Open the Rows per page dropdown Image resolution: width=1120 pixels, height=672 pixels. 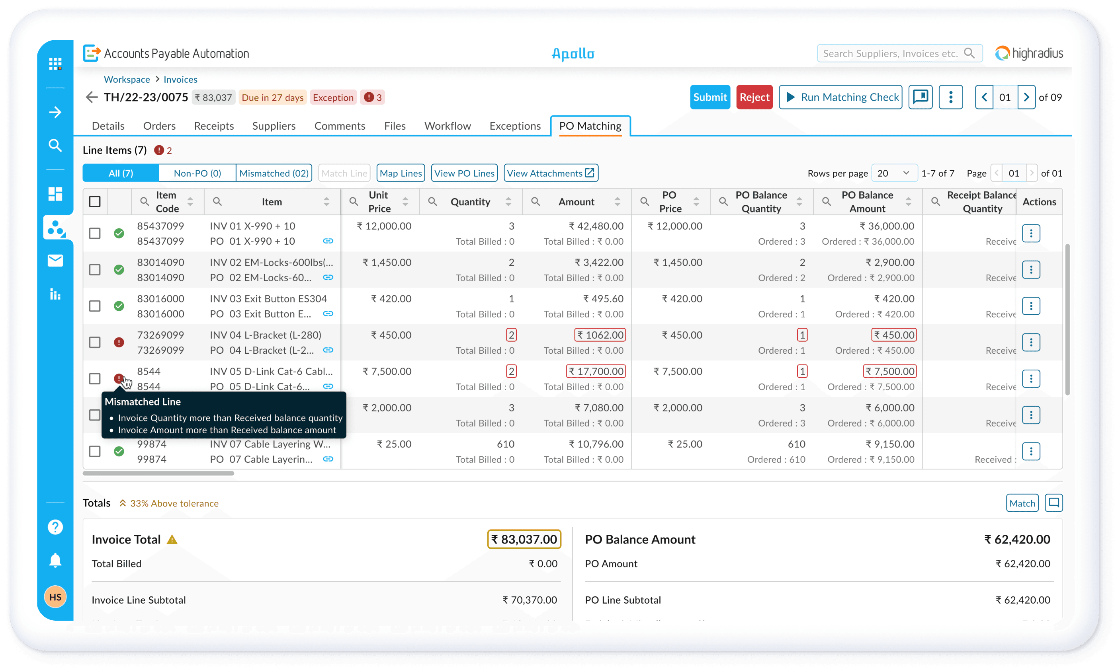894,173
